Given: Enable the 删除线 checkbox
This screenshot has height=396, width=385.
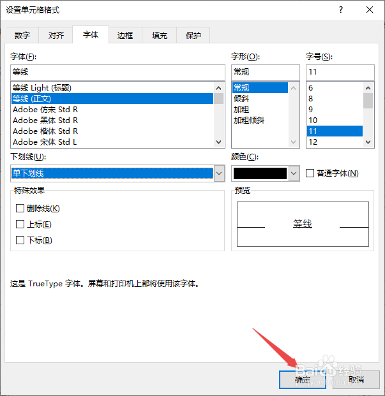Looking at the screenshot, I should [x=20, y=209].
